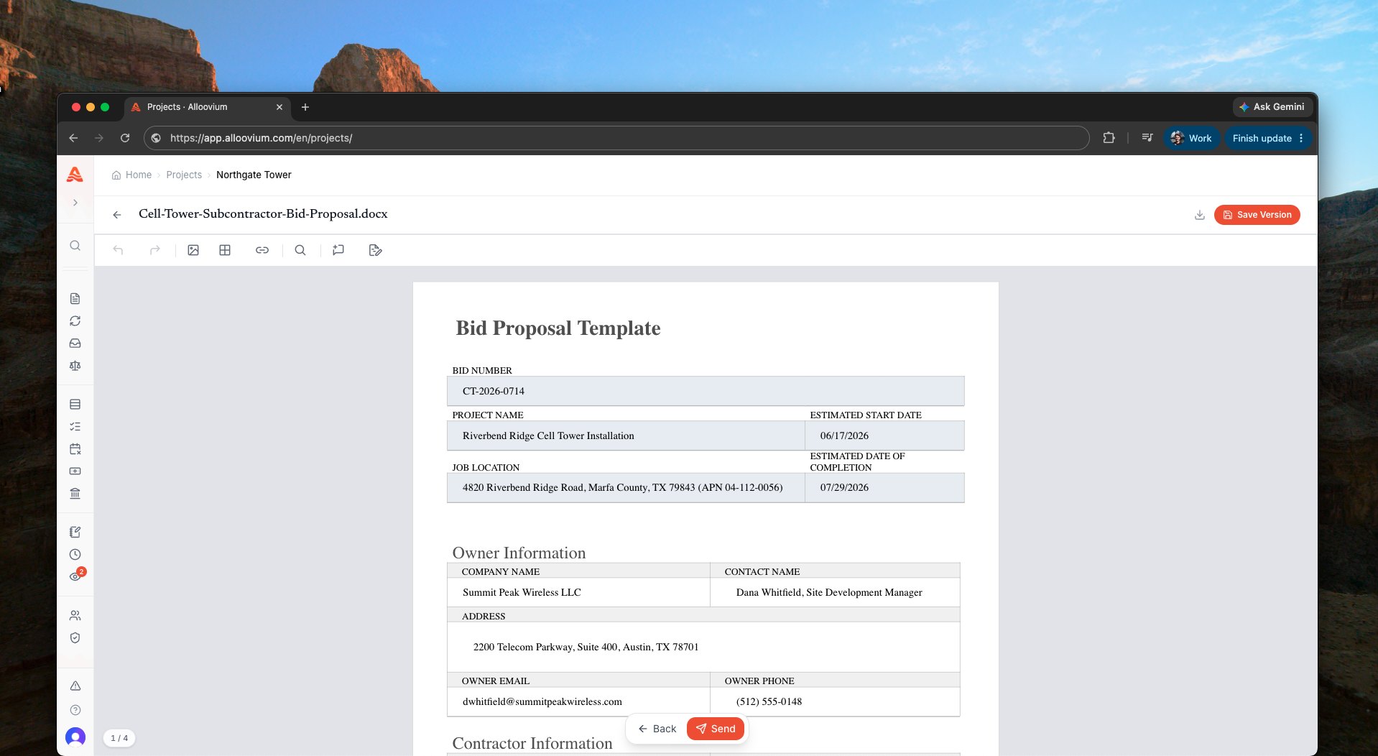Click the Save Version button

tap(1257, 215)
